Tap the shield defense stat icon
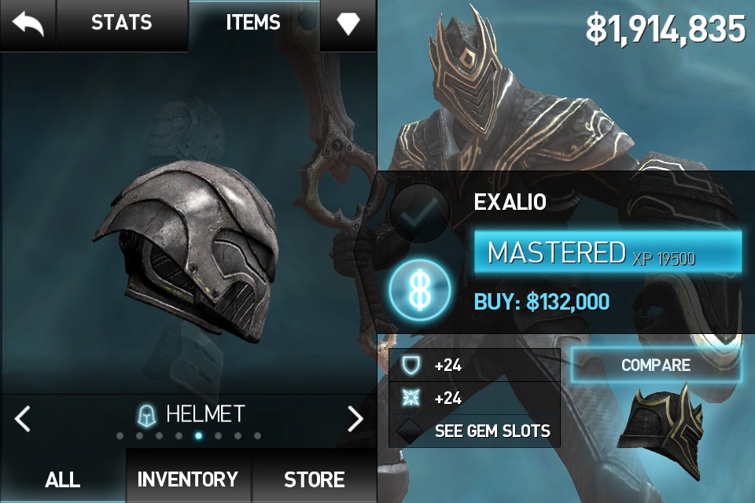The image size is (755, 503). [x=411, y=365]
